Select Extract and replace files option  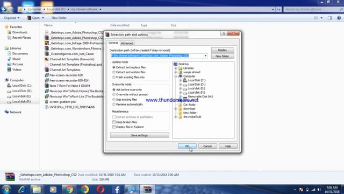click(x=128, y=67)
